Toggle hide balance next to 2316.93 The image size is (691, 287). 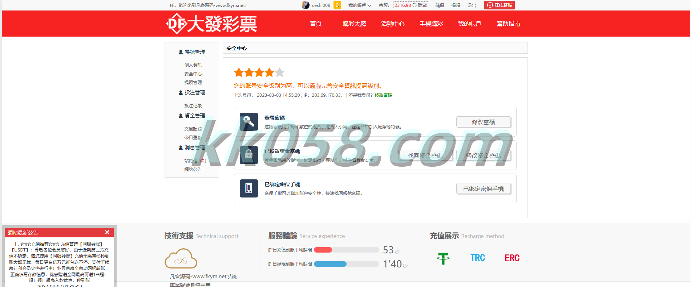pyautogui.click(x=420, y=5)
